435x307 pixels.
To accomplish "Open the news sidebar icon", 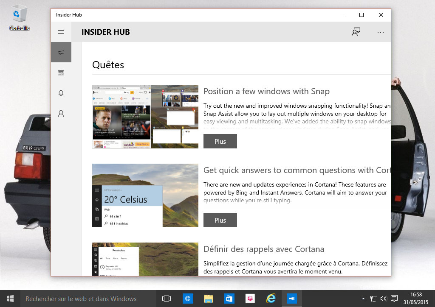I will 61,73.
